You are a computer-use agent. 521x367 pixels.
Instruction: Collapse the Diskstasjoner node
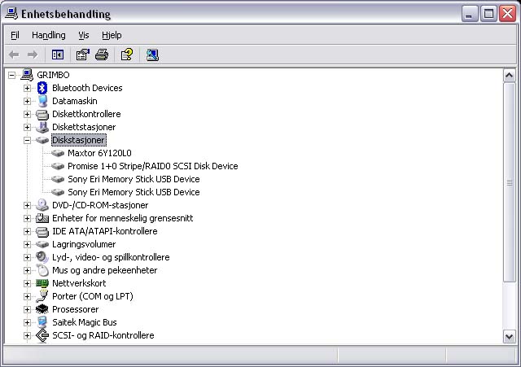point(27,140)
